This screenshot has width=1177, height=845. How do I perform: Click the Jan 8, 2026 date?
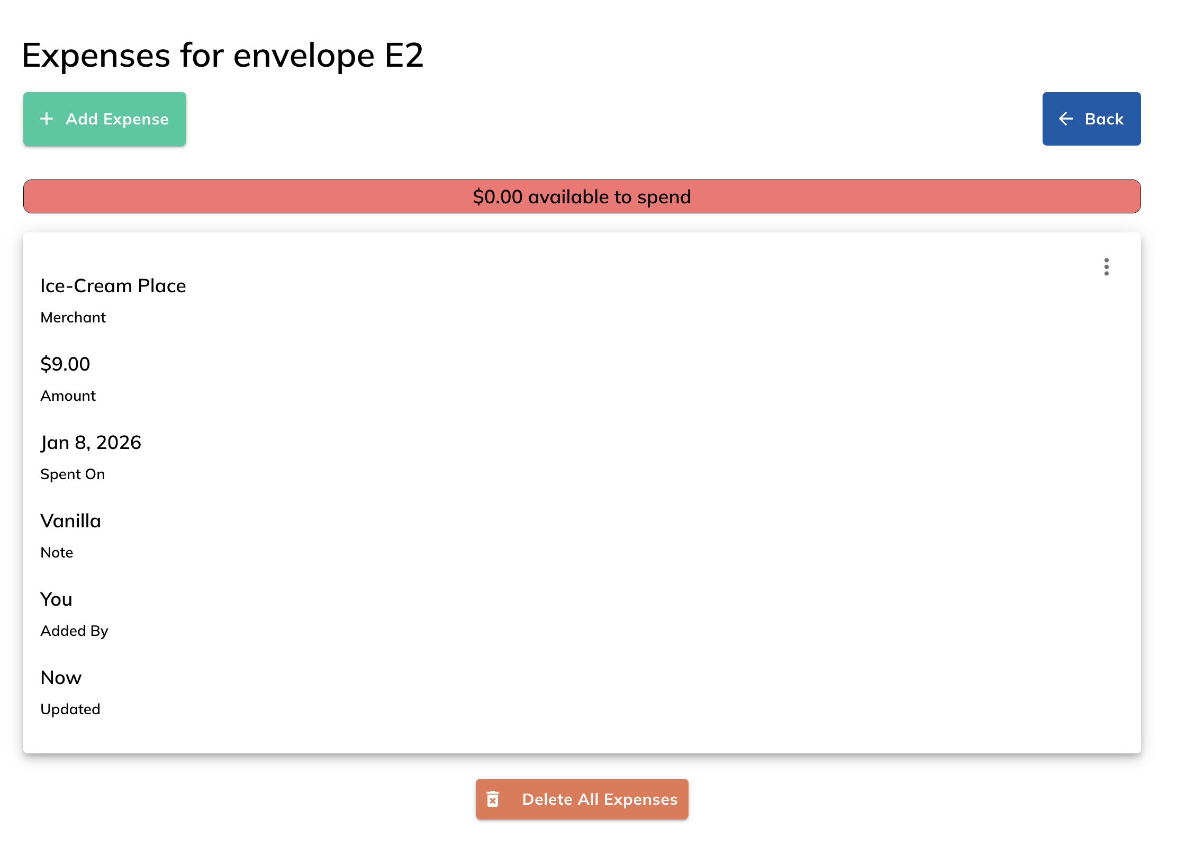pyautogui.click(x=91, y=443)
